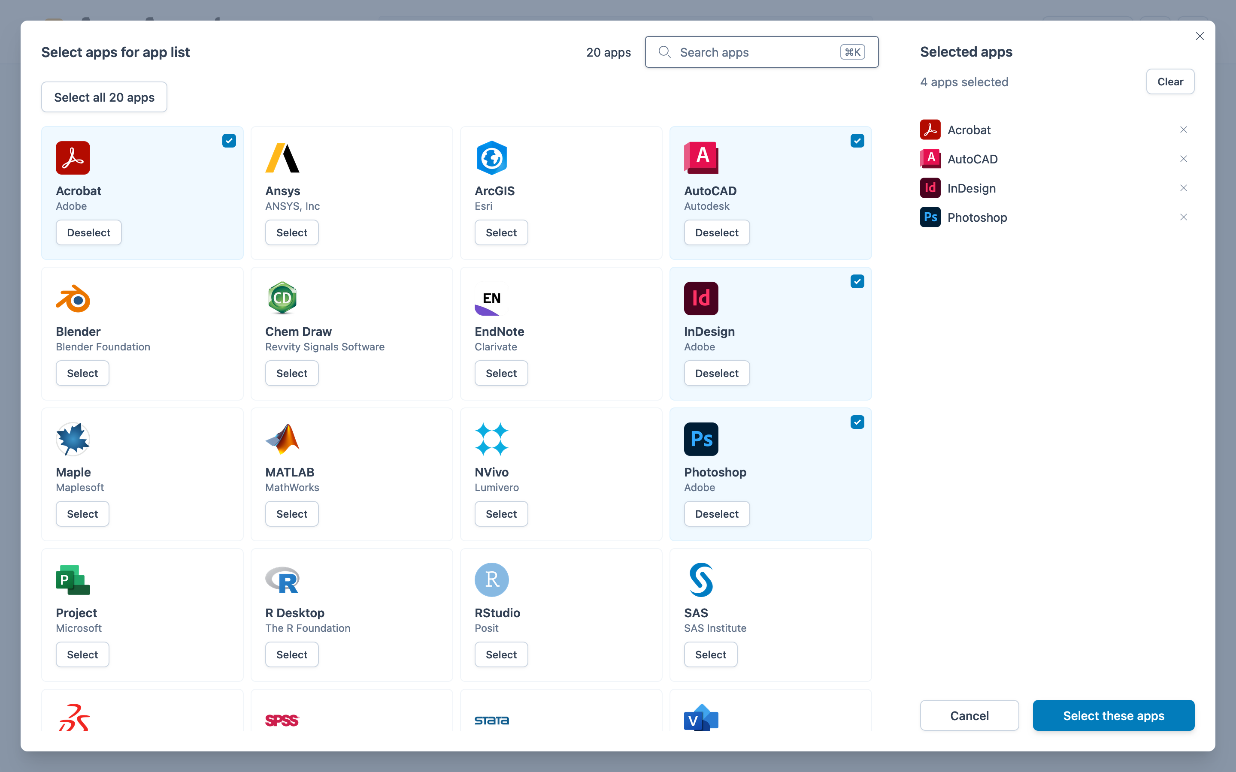Image resolution: width=1236 pixels, height=772 pixels.
Task: Uncheck the Acrobat card checkbox
Action: [228, 140]
